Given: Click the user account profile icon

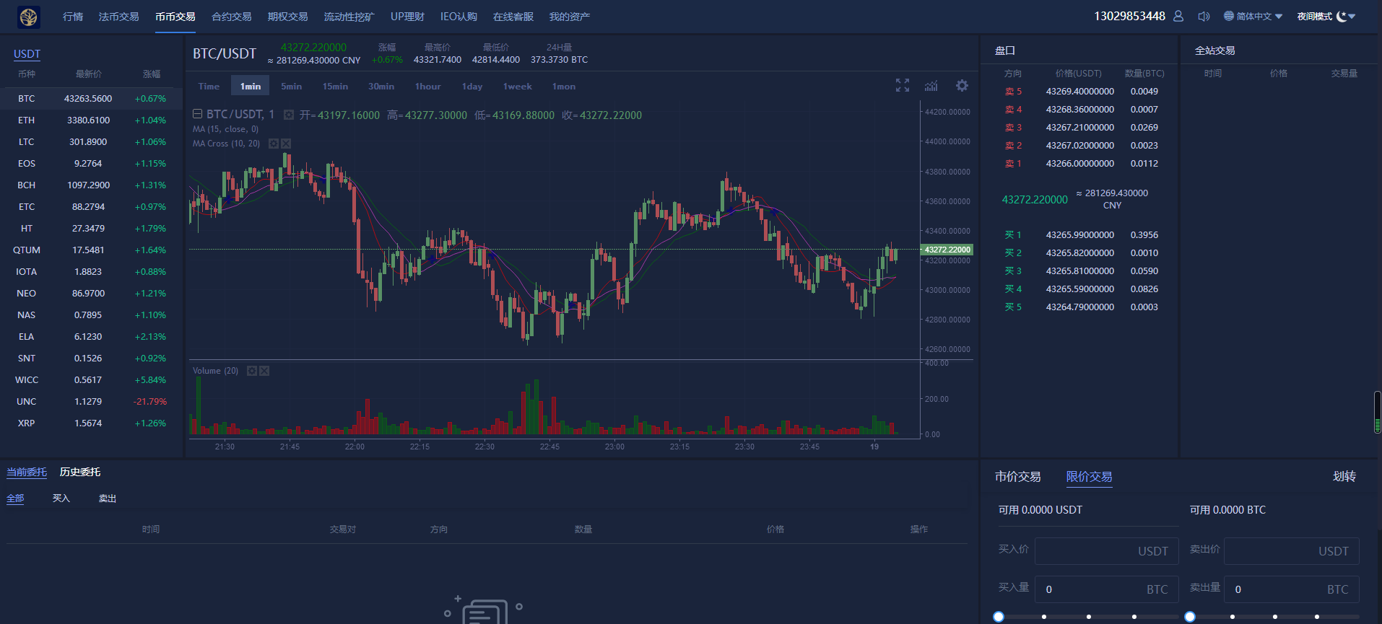Looking at the screenshot, I should pyautogui.click(x=1178, y=16).
